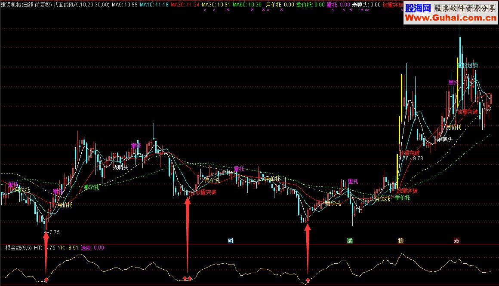Select the YK: -8.51 indicator value
499x286 pixels.
68,247
